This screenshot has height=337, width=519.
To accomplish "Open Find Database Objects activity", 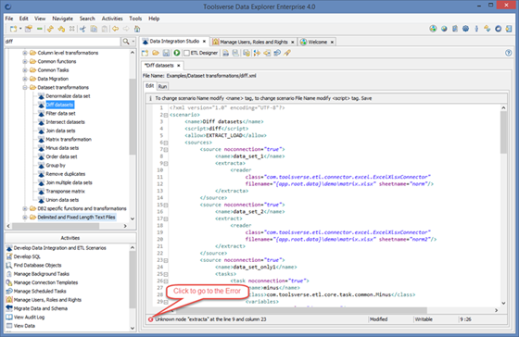I will tap(37, 265).
